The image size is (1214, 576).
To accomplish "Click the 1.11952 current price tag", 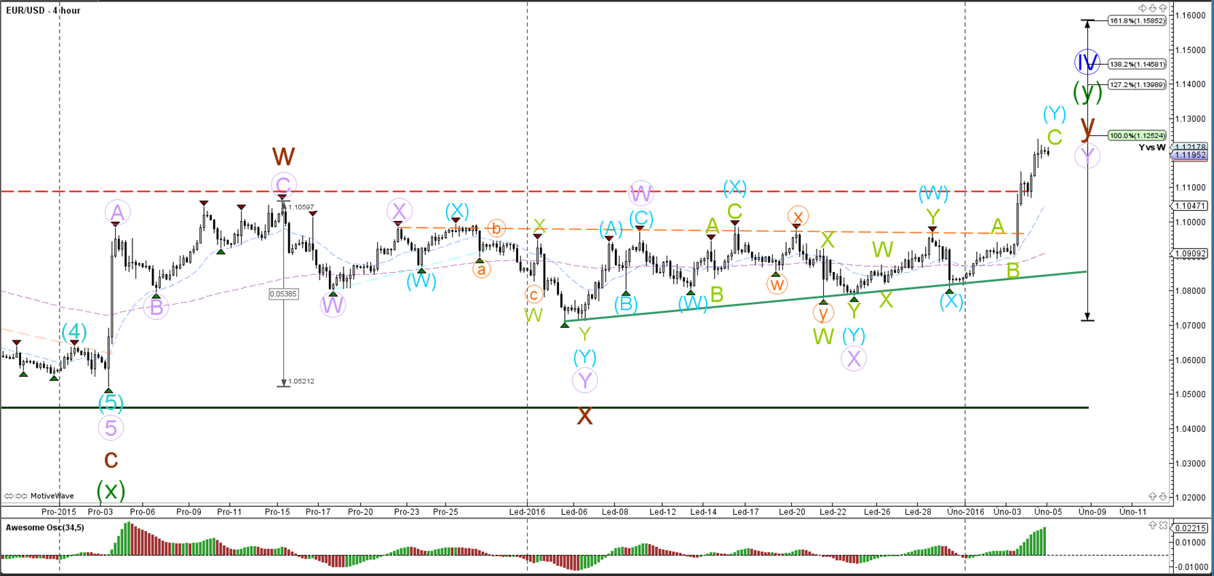I will tap(1189, 155).
